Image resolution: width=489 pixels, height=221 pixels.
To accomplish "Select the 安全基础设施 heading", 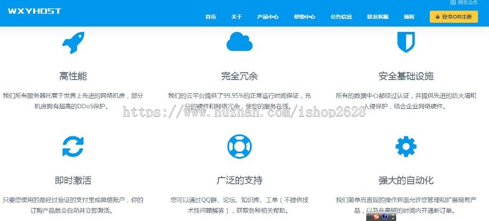I will pyautogui.click(x=406, y=76).
